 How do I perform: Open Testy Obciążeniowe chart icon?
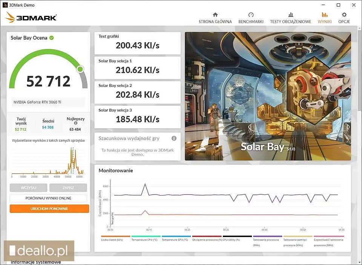290,15
